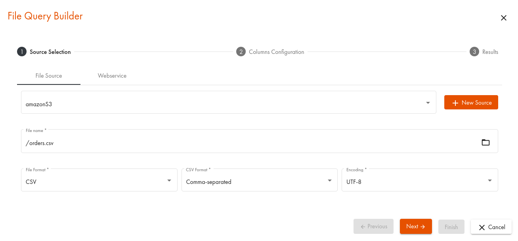Select the File Source tab

[49, 76]
